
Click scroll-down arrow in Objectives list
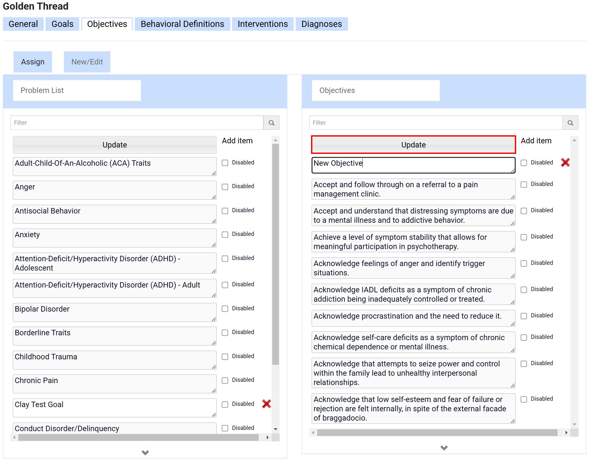(x=574, y=424)
